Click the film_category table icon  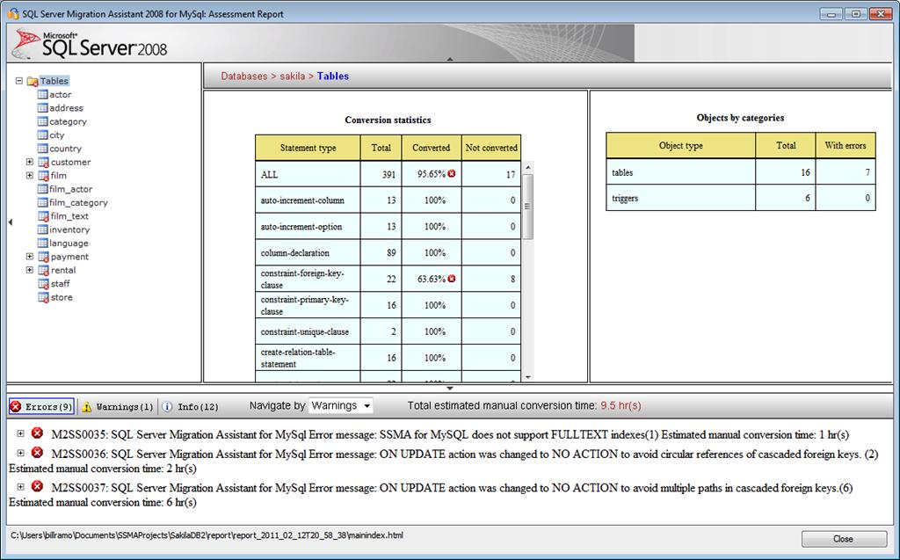[x=42, y=202]
